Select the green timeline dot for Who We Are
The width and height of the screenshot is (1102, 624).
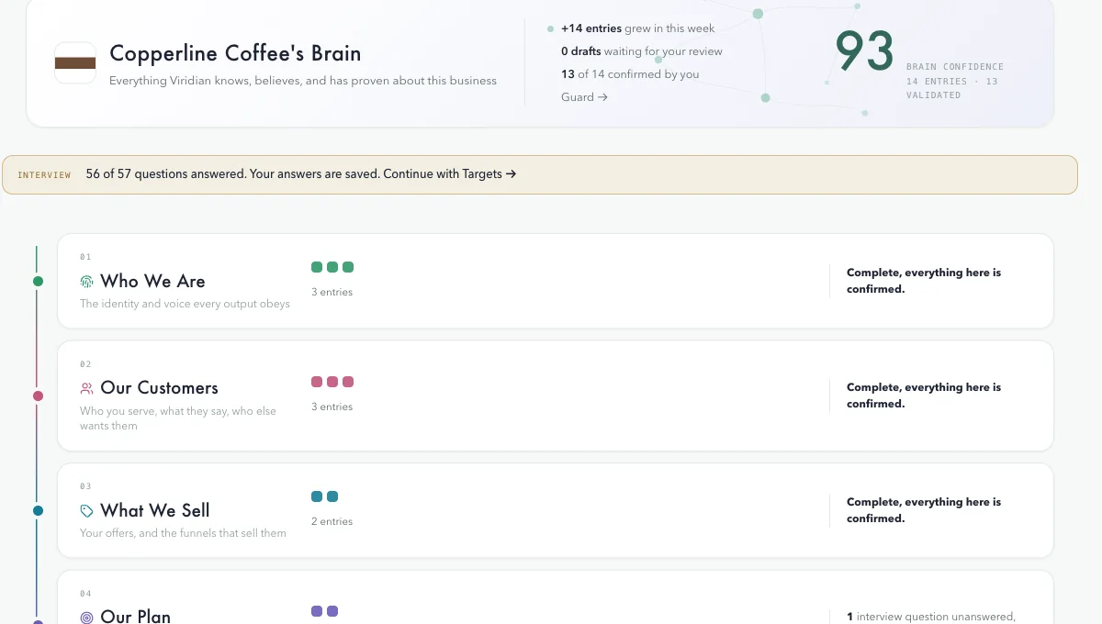pos(38,282)
